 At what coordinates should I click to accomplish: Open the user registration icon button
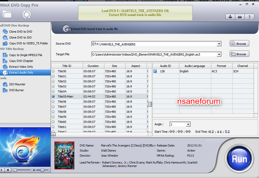(230, 17)
